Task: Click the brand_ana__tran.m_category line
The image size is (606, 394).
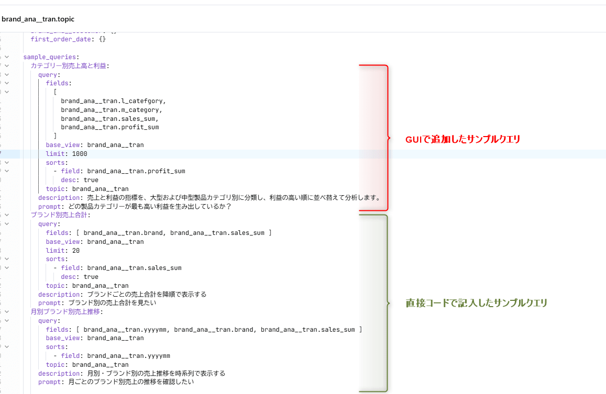Action: [x=112, y=110]
